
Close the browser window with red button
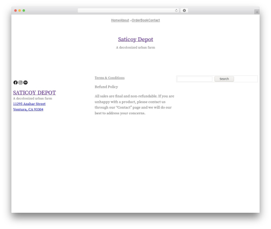click(16, 10)
